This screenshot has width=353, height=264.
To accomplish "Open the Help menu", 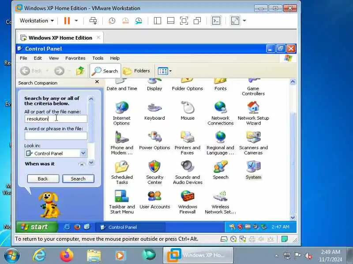I will pos(115,58).
